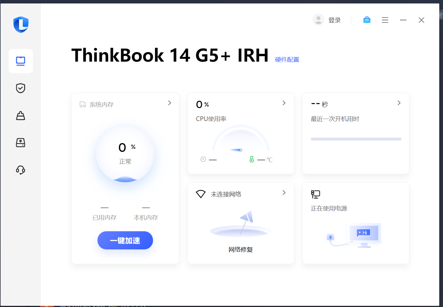443x307 pixels.
Task: Click the boot time progress bar
Action: coord(356,139)
